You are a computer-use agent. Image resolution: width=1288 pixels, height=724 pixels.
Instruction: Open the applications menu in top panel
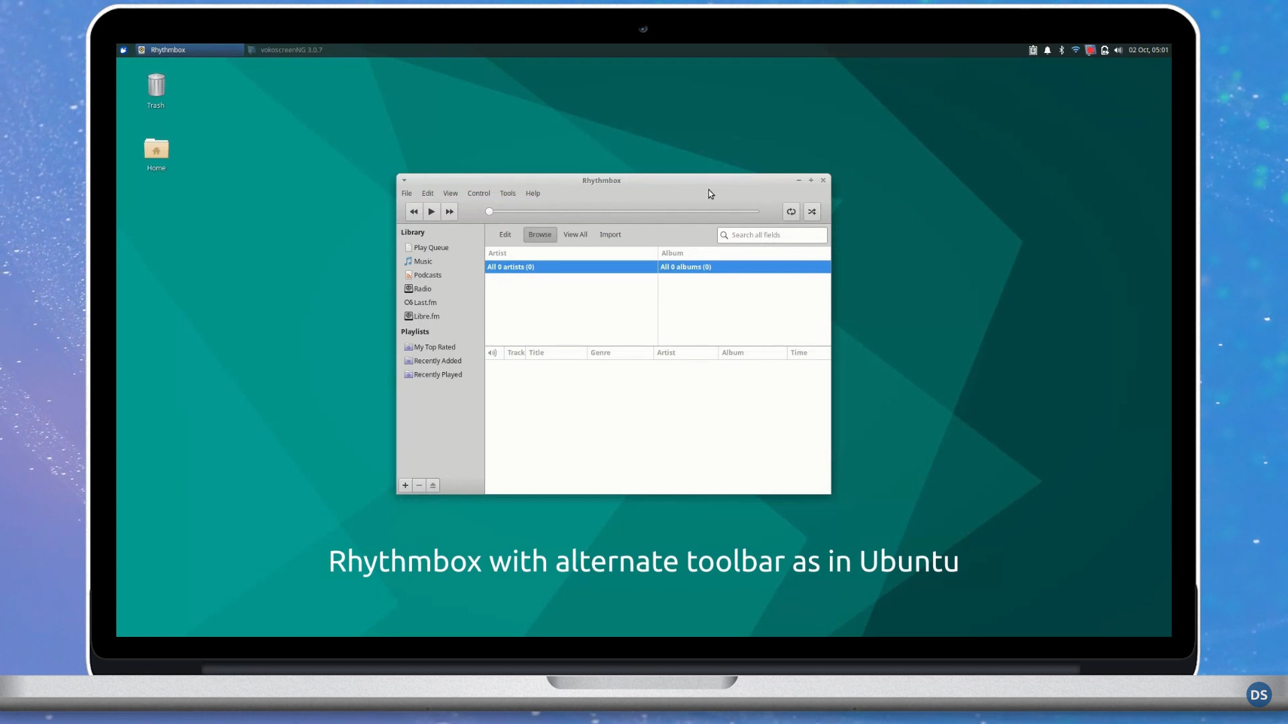(x=123, y=50)
